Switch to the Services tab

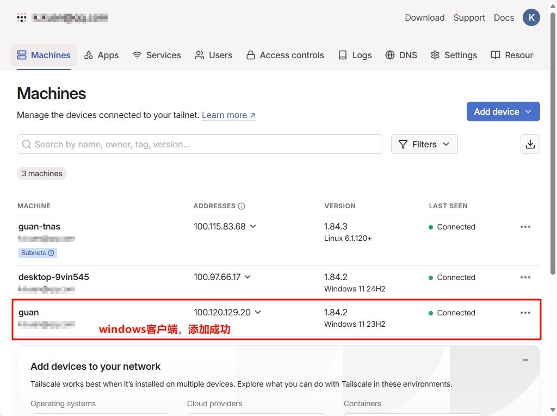pyautogui.click(x=157, y=55)
